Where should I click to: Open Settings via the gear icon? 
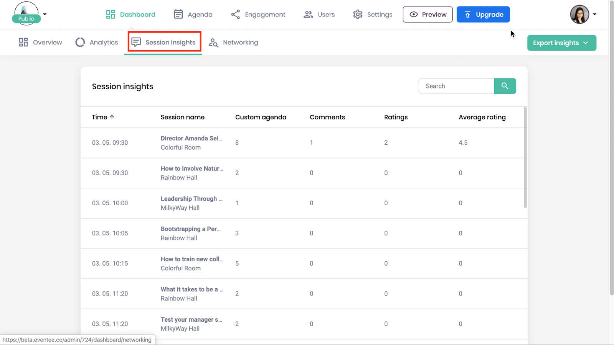(x=358, y=15)
